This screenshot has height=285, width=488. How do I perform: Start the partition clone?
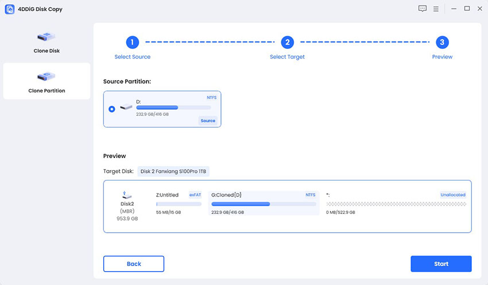(x=441, y=264)
